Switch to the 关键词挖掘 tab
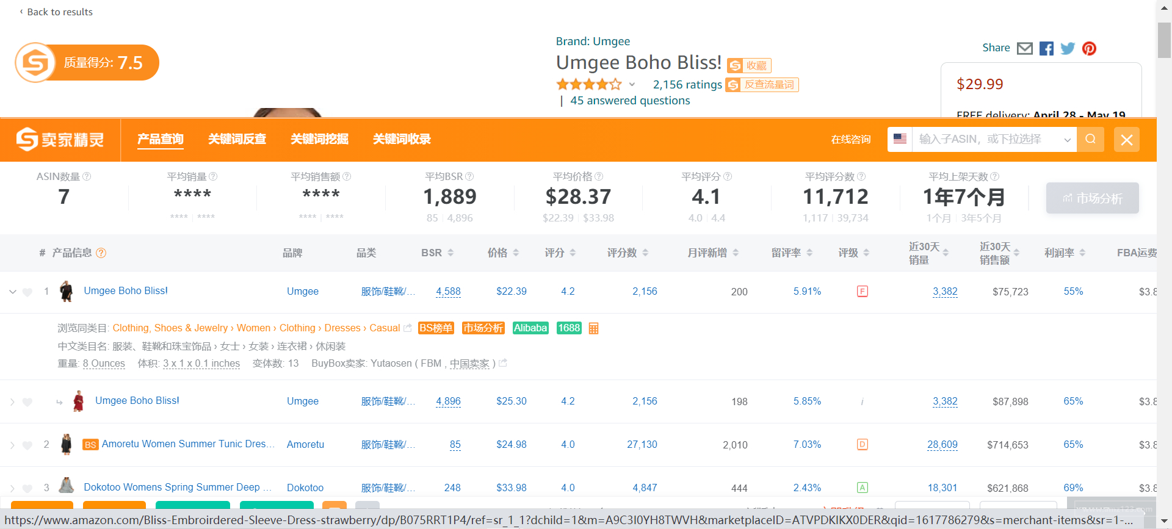 (x=319, y=139)
